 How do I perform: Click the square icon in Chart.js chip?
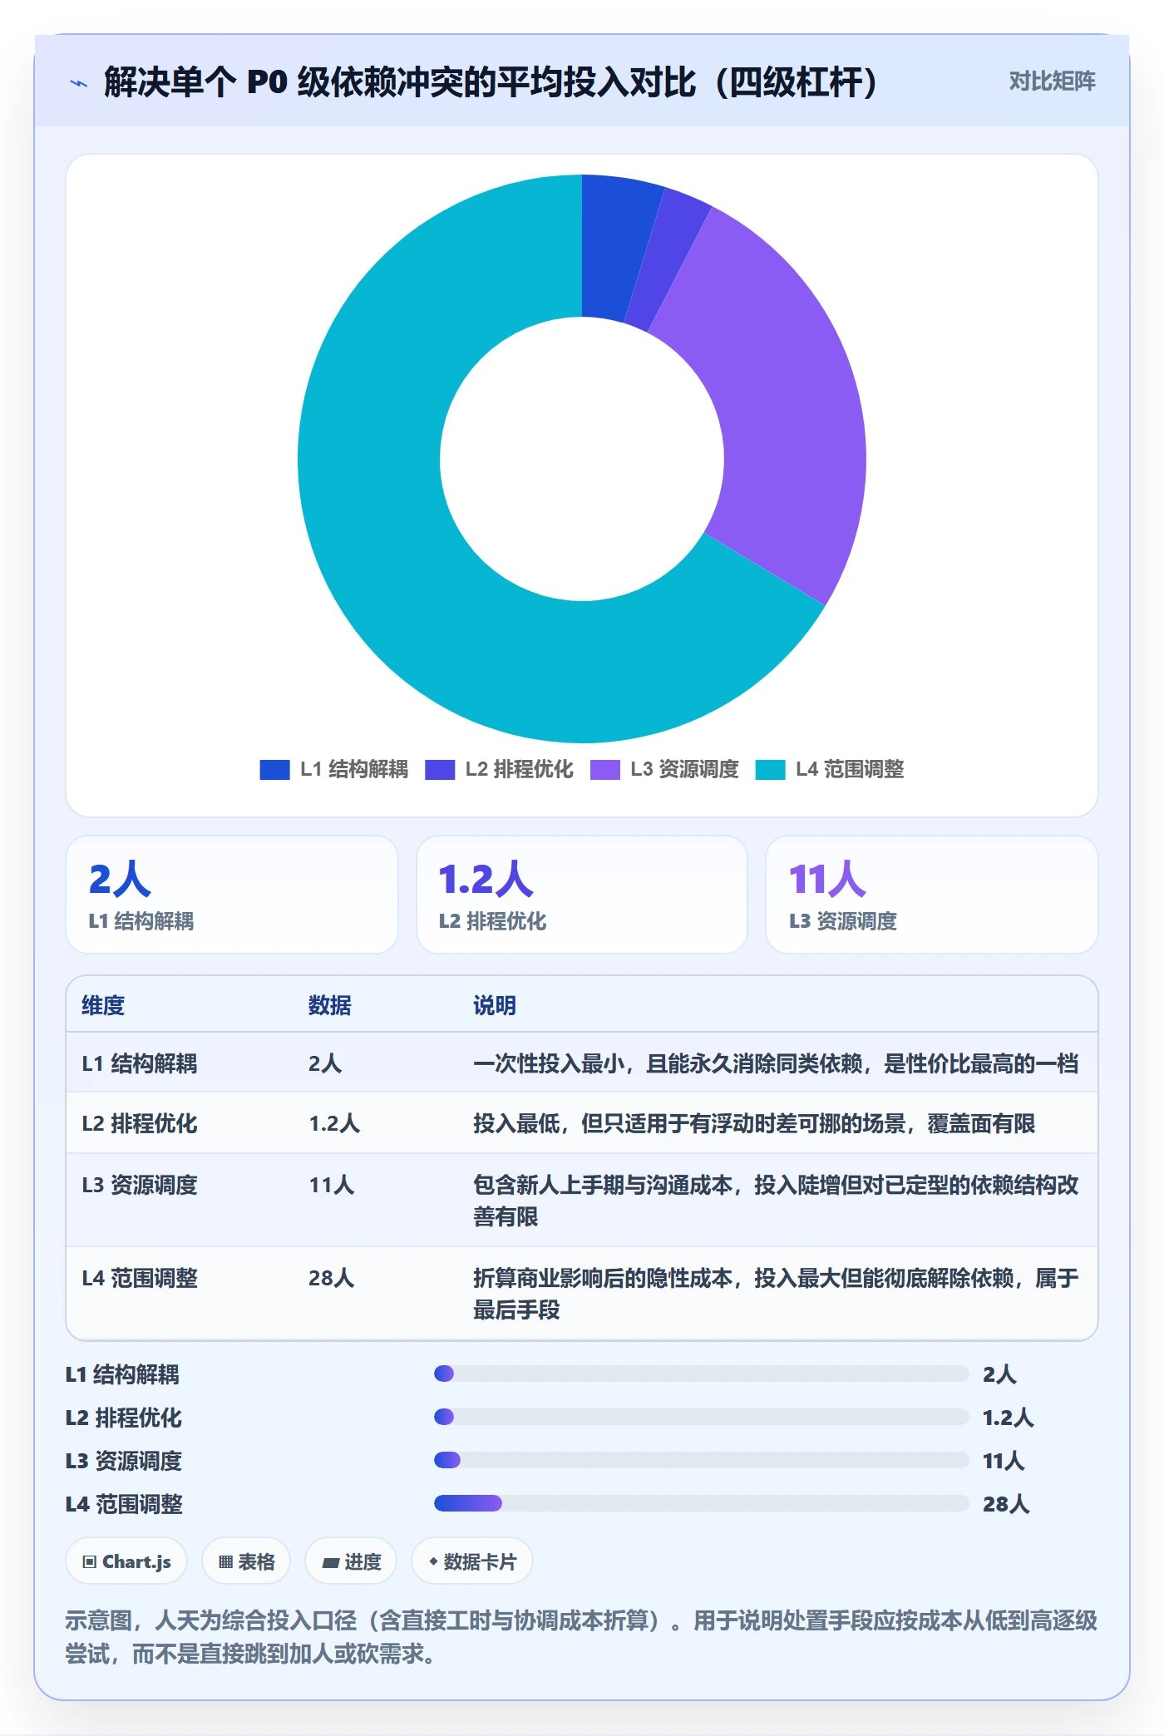pos(90,1562)
